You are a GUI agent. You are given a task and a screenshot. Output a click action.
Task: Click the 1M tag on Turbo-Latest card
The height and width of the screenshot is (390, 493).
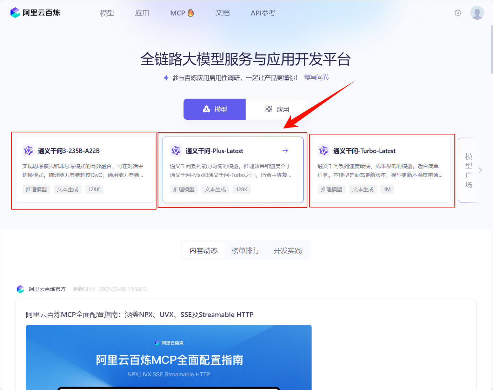[387, 190]
